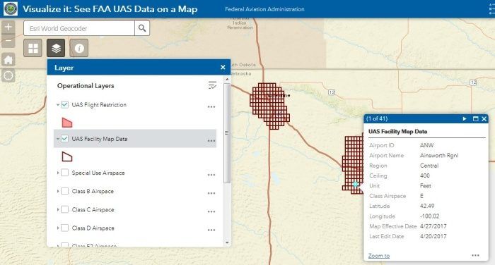The image size is (495, 265).
Task: Open Class D Airspace options menu
Action: coord(211,230)
